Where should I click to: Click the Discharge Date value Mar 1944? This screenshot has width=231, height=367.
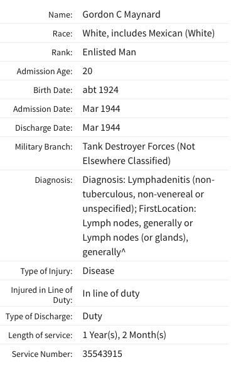101,128
